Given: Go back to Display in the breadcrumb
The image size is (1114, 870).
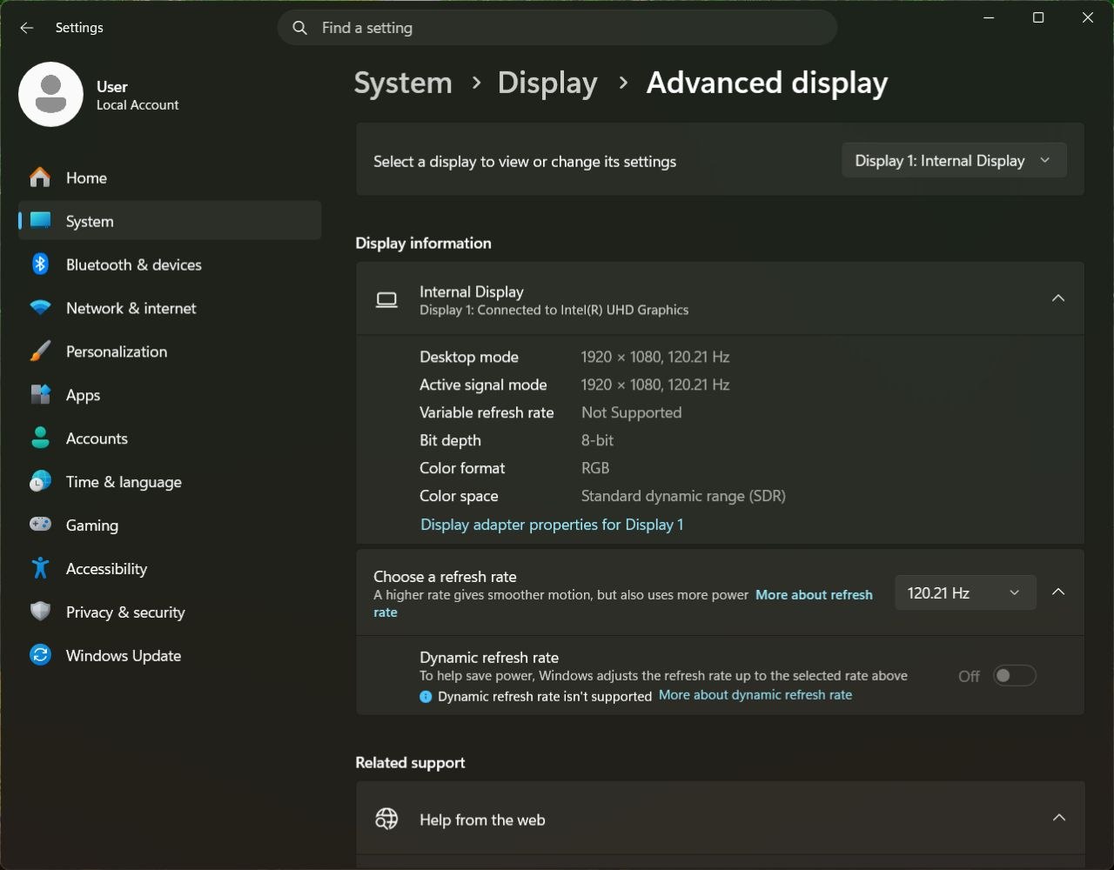Looking at the screenshot, I should [x=547, y=83].
